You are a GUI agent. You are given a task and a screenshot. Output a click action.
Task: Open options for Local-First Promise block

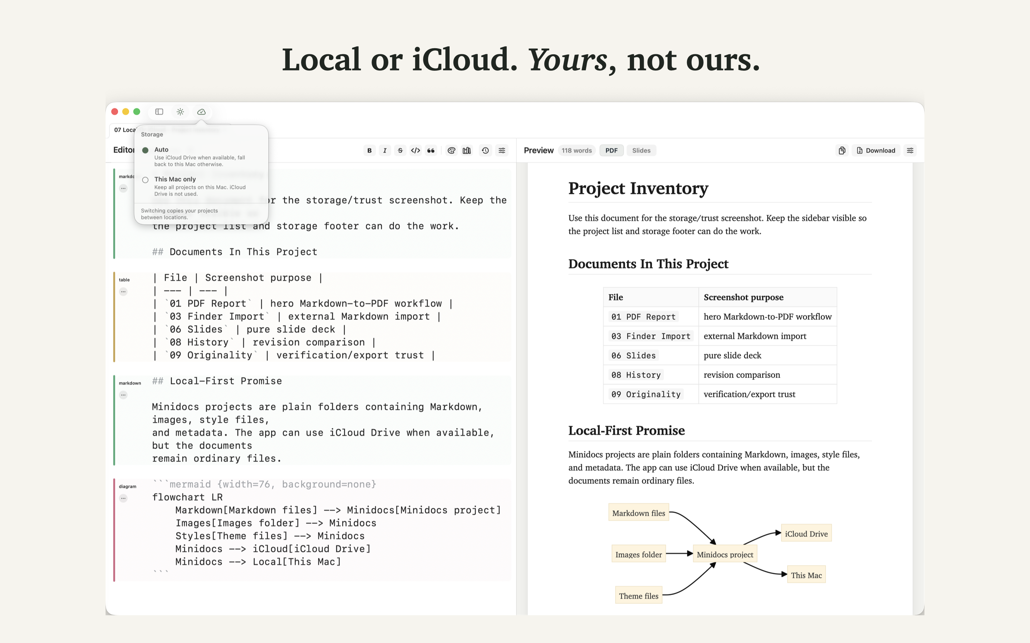click(123, 395)
